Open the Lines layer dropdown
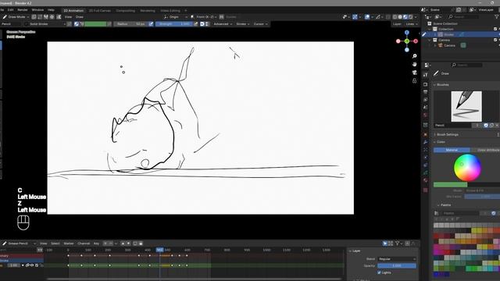500x281 pixels. click(x=412, y=24)
